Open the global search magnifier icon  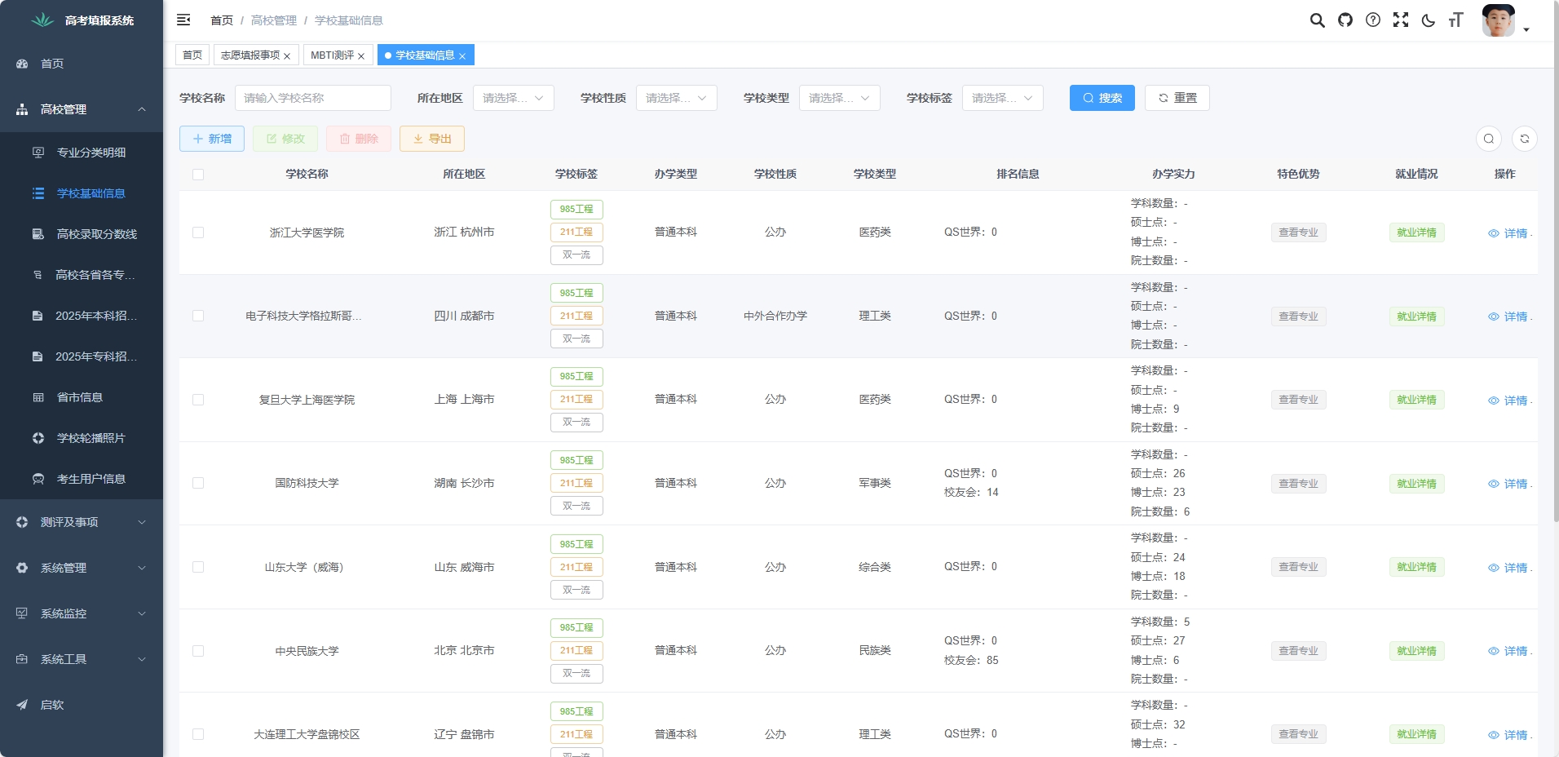coord(1317,20)
